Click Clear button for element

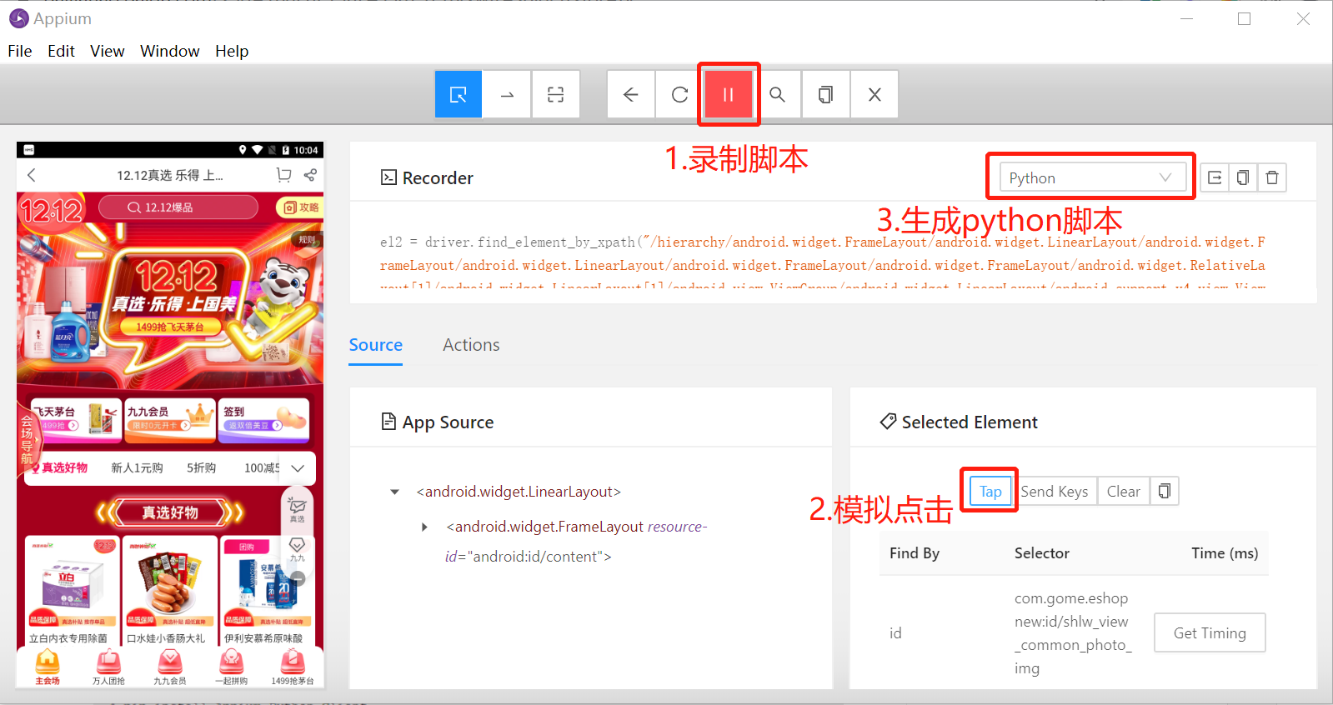pyautogui.click(x=1124, y=491)
